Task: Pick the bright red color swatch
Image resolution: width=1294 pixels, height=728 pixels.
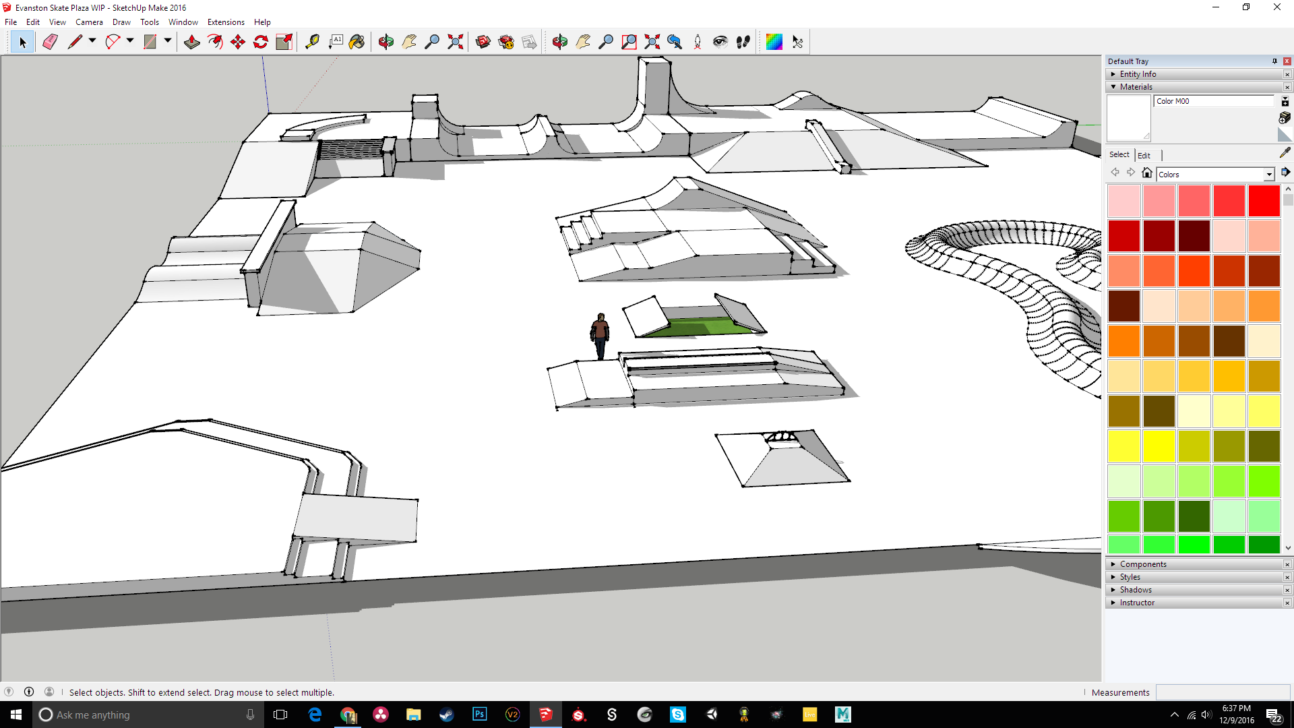Action: pos(1264,201)
